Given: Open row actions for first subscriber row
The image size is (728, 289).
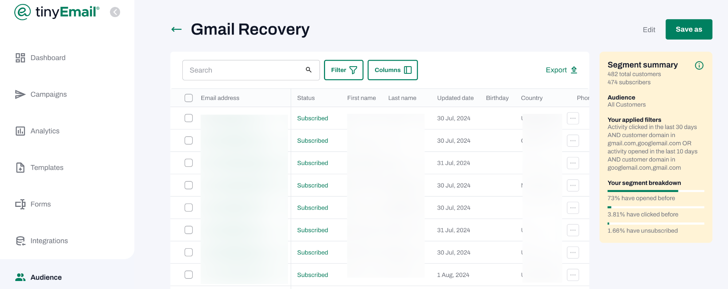Looking at the screenshot, I should [x=573, y=119].
